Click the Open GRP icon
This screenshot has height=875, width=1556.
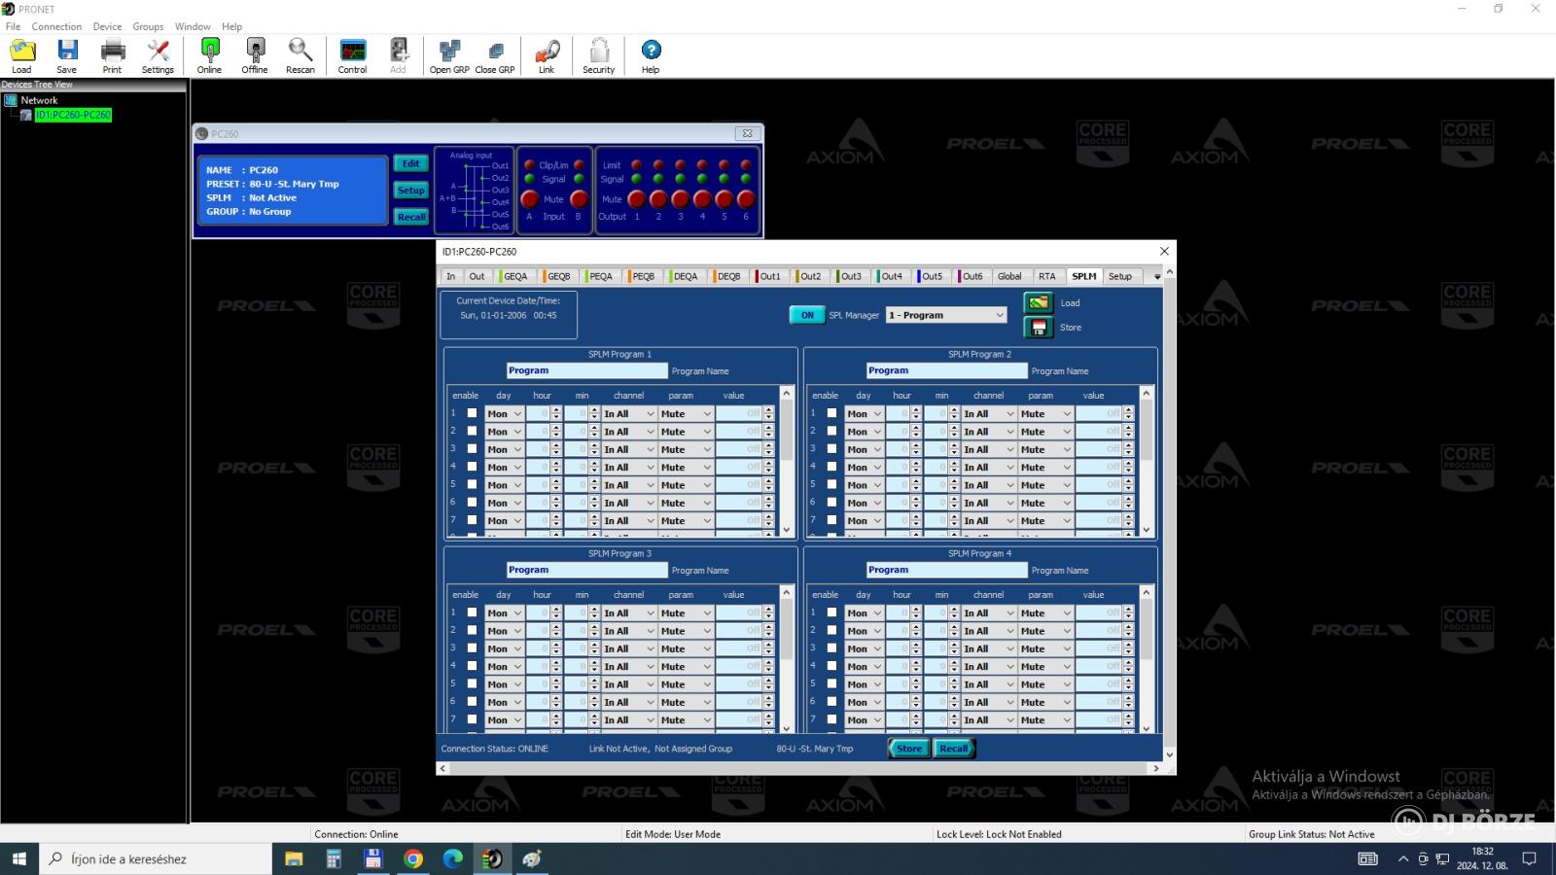(x=449, y=55)
